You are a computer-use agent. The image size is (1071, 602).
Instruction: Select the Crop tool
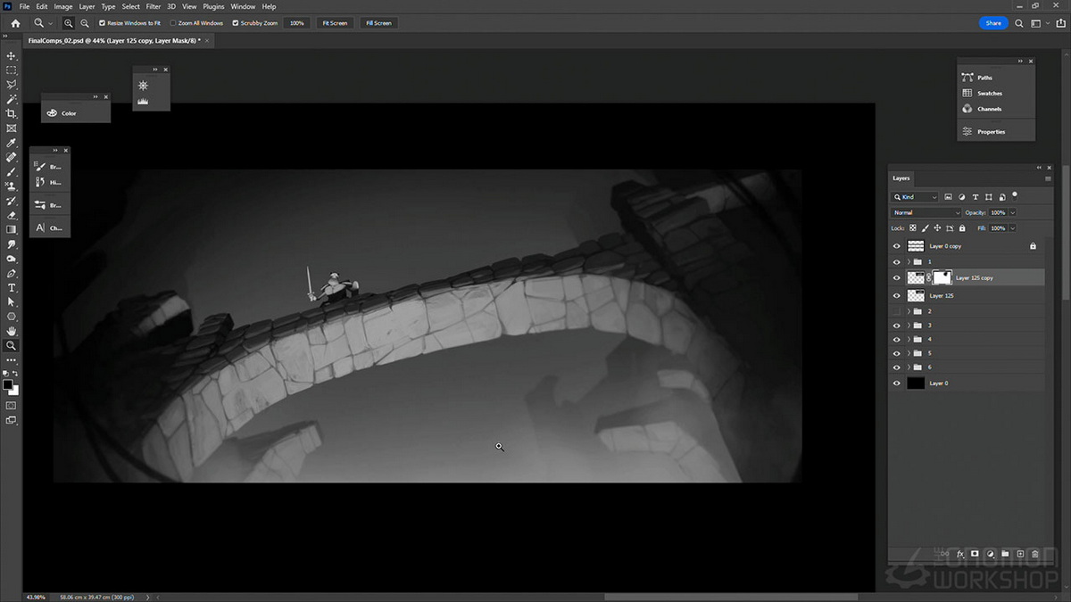(x=12, y=113)
